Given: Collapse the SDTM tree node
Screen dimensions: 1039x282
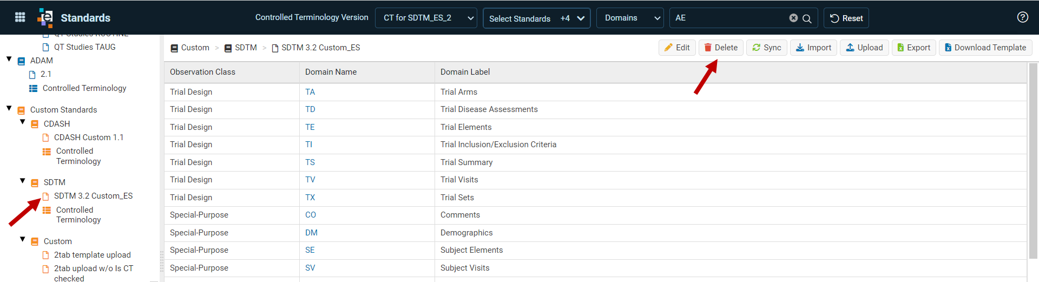Looking at the screenshot, I should [x=23, y=181].
